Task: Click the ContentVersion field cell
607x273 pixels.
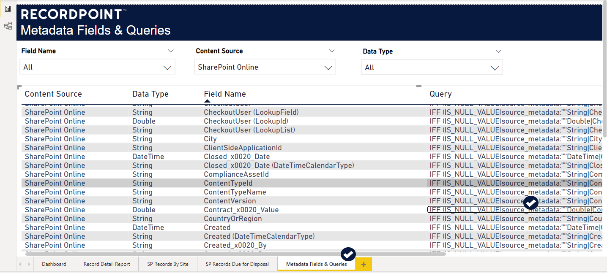Action: [230, 201]
